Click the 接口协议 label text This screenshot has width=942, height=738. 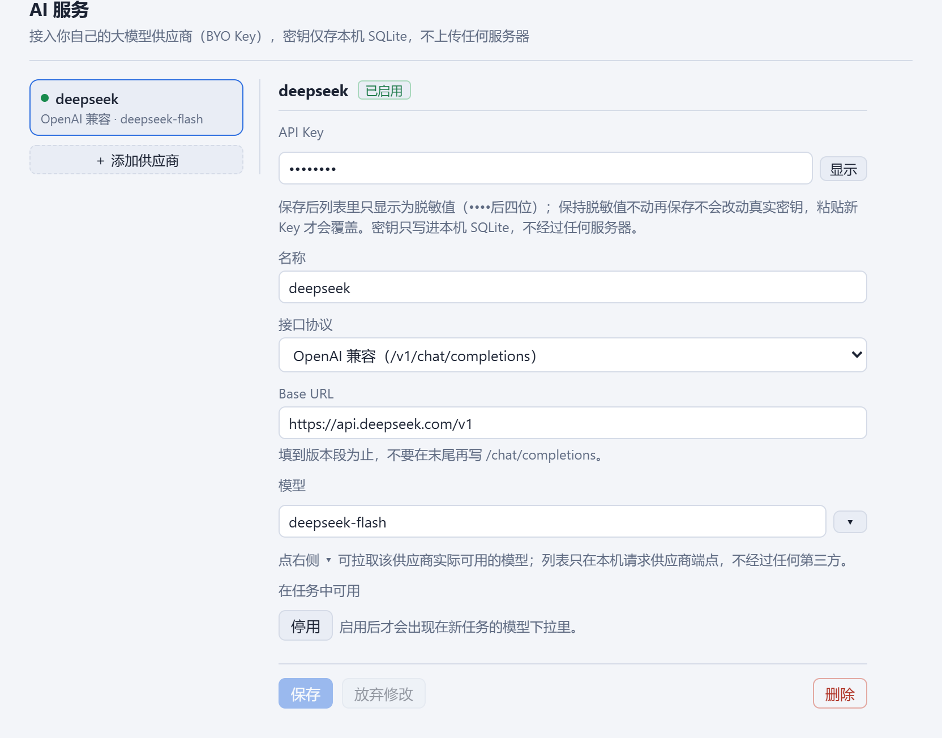click(306, 325)
